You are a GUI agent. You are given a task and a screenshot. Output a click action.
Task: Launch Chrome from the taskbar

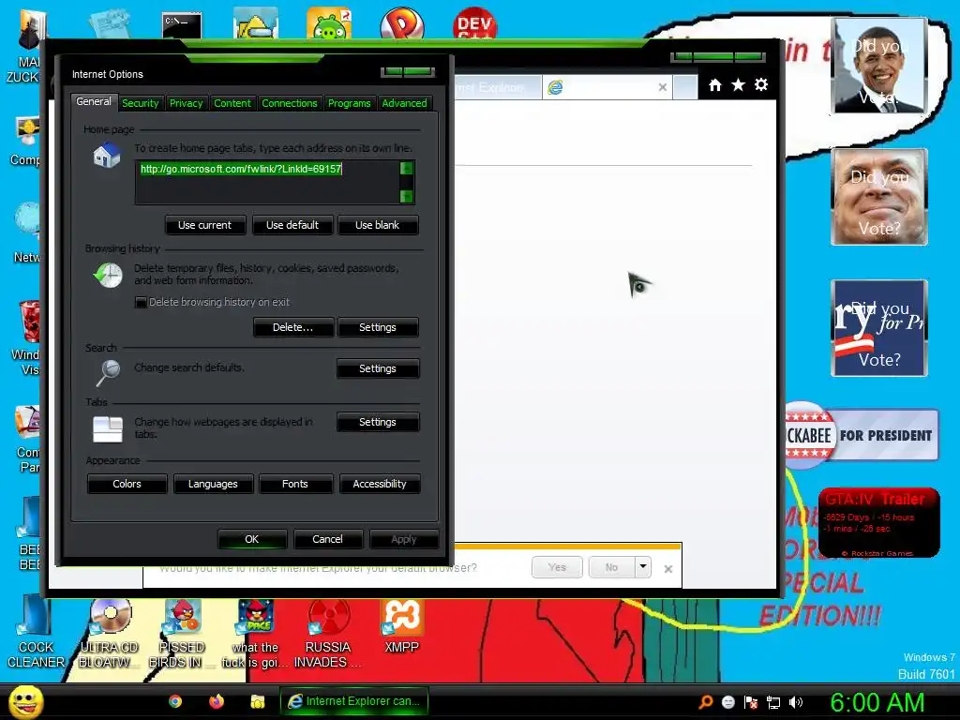175,701
